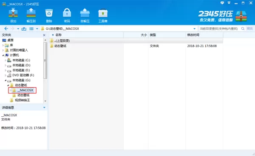Sort by 大小 column header

(136, 35)
